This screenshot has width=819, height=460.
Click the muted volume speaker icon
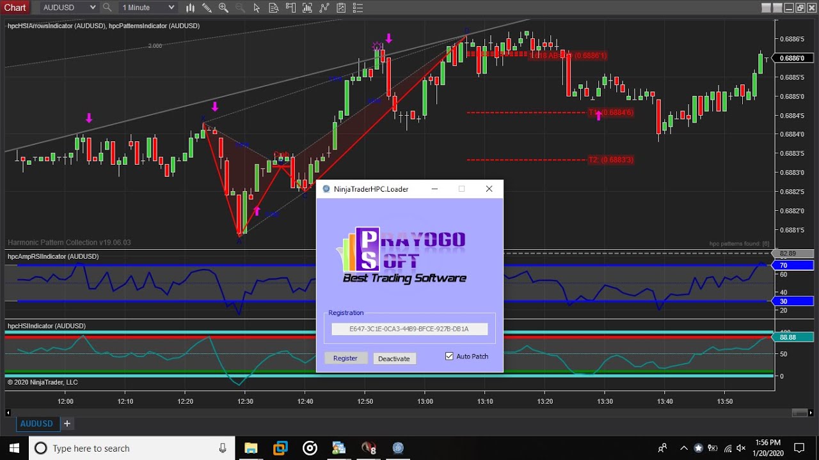tap(742, 448)
